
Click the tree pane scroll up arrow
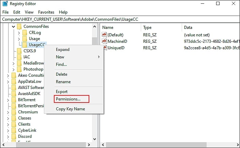pyautogui.click(x=94, y=27)
